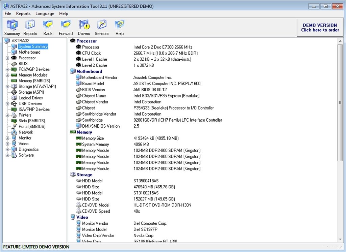Click the scrollbar up arrow
This screenshot has width=346, height=252.
340,41
